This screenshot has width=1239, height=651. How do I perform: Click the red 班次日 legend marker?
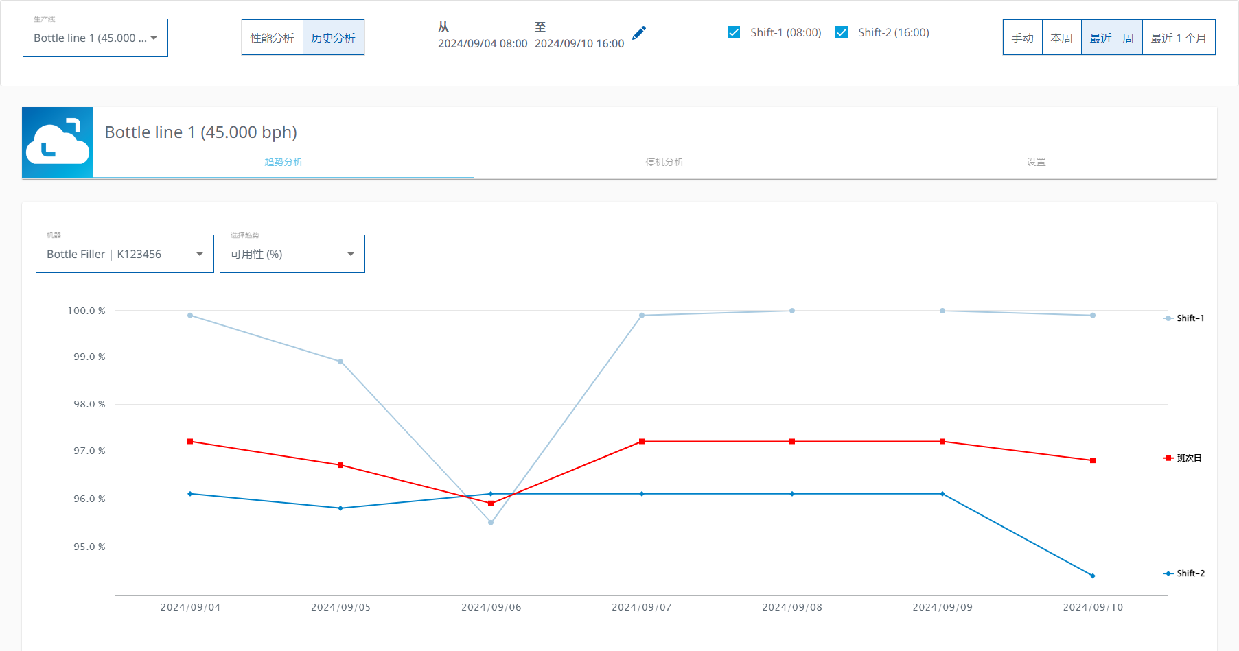[x=1168, y=458]
